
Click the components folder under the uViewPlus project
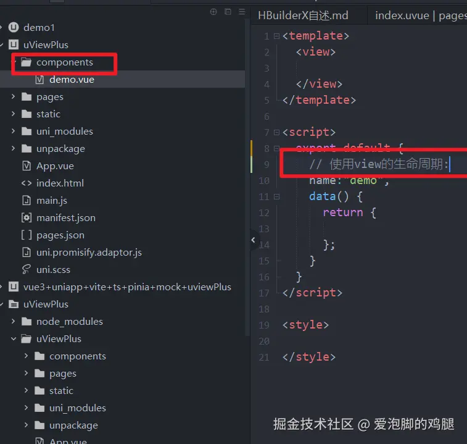pos(65,62)
